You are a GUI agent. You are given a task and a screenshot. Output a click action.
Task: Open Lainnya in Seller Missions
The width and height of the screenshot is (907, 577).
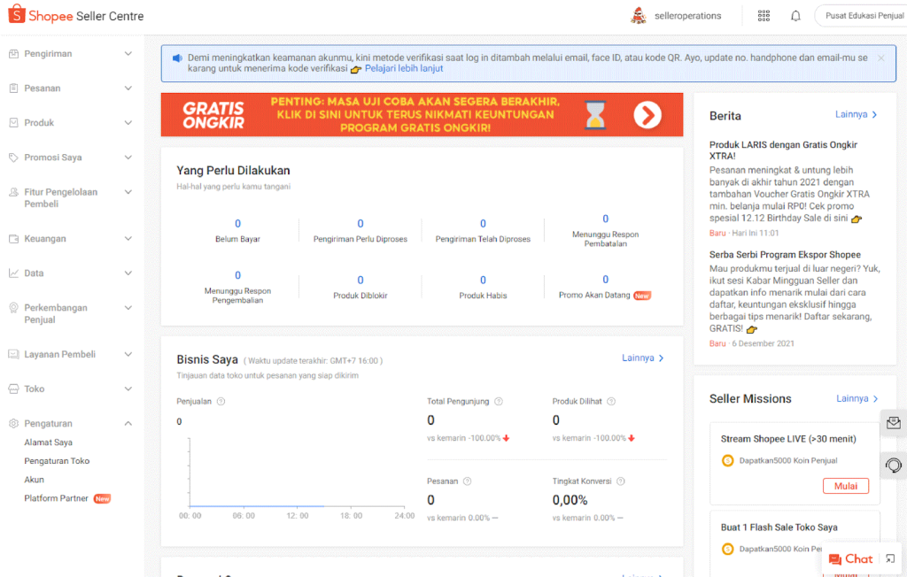(857, 398)
